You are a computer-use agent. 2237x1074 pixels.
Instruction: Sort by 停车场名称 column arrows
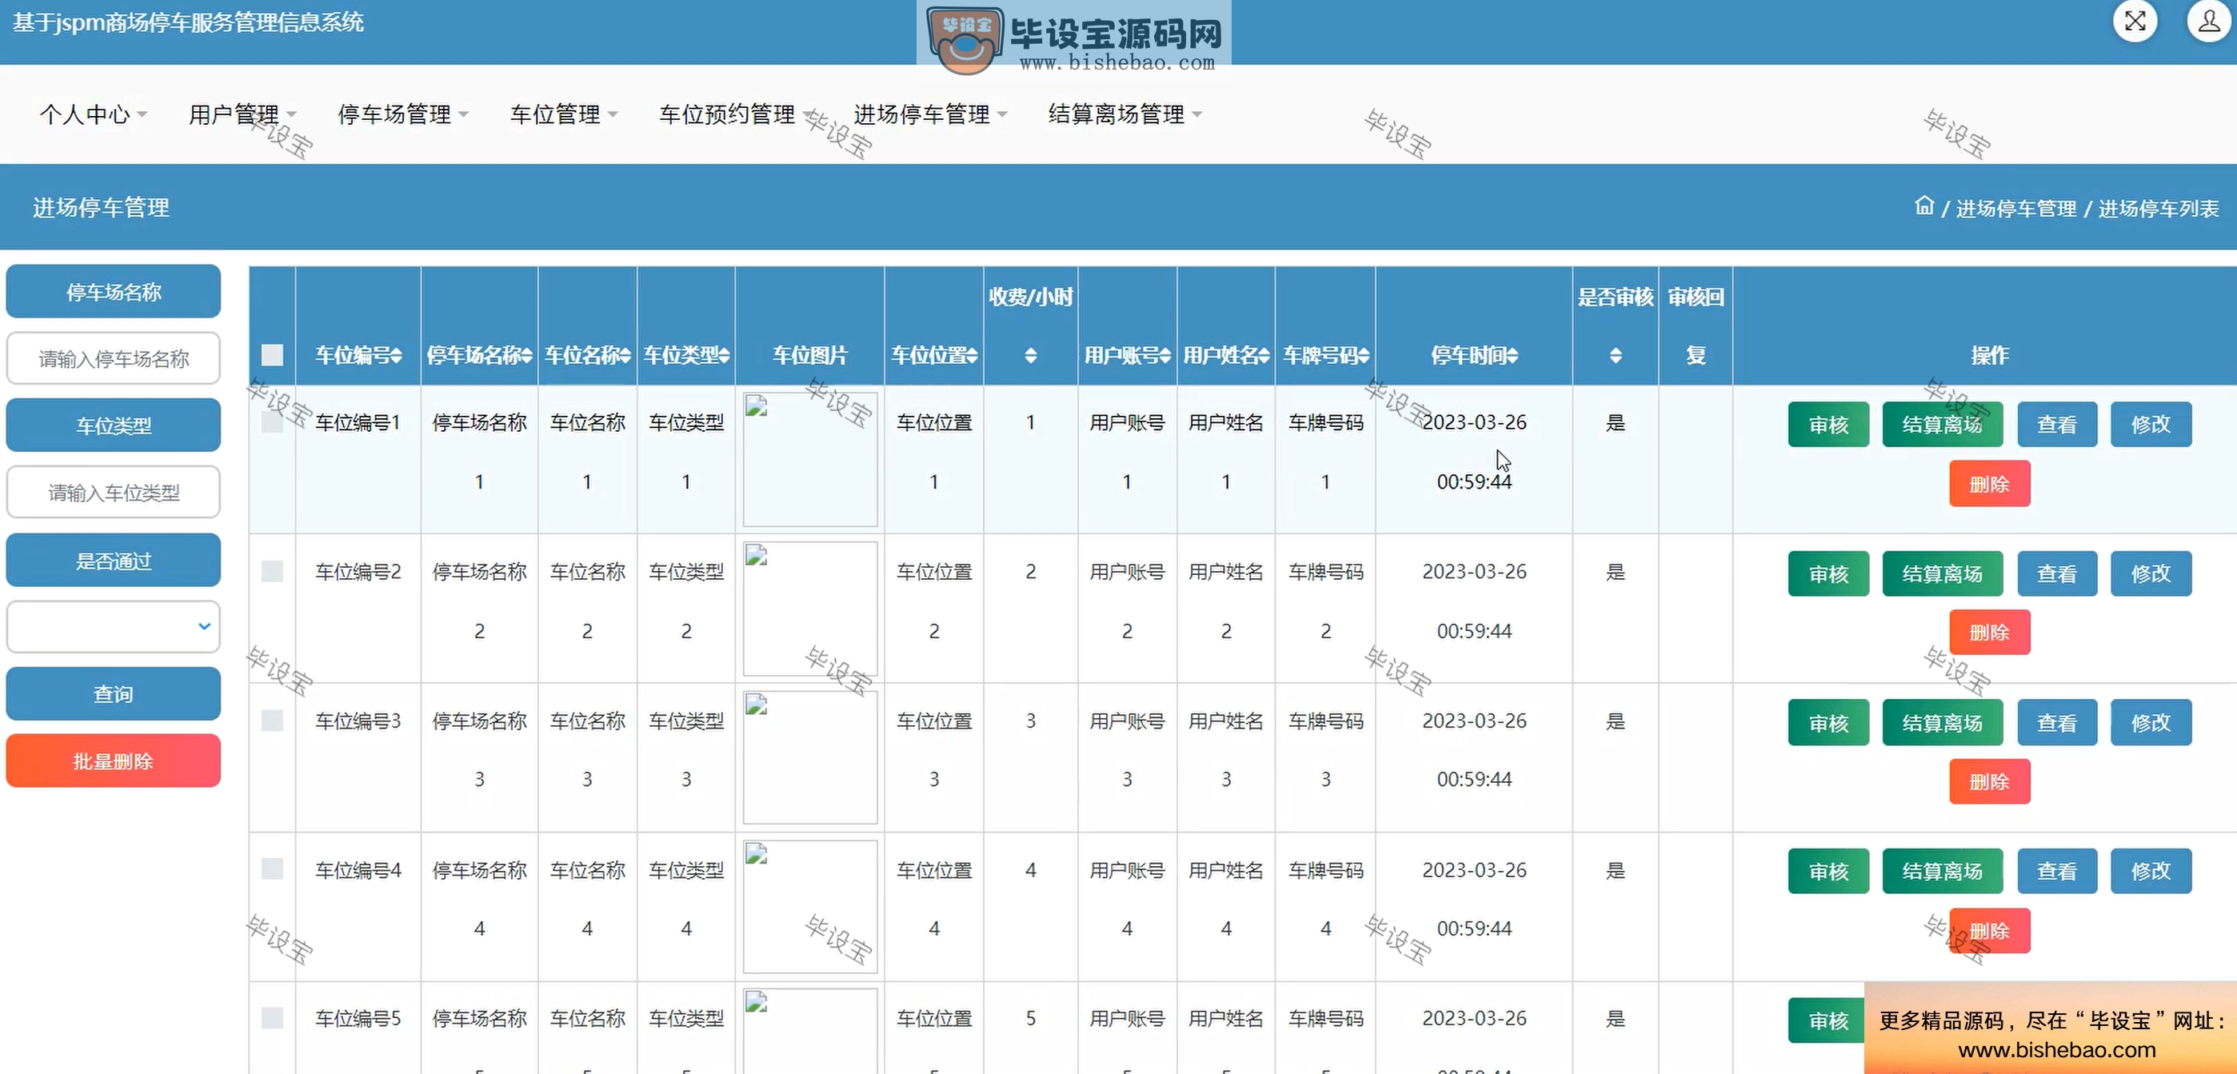pos(526,355)
